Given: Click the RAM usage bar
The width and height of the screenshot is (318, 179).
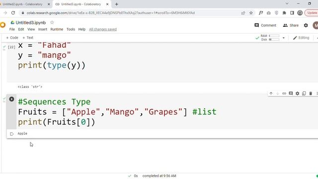Looking at the screenshot, I should [274, 36].
